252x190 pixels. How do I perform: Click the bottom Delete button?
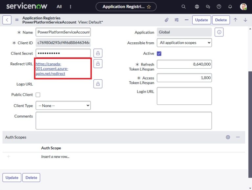(x=31, y=178)
